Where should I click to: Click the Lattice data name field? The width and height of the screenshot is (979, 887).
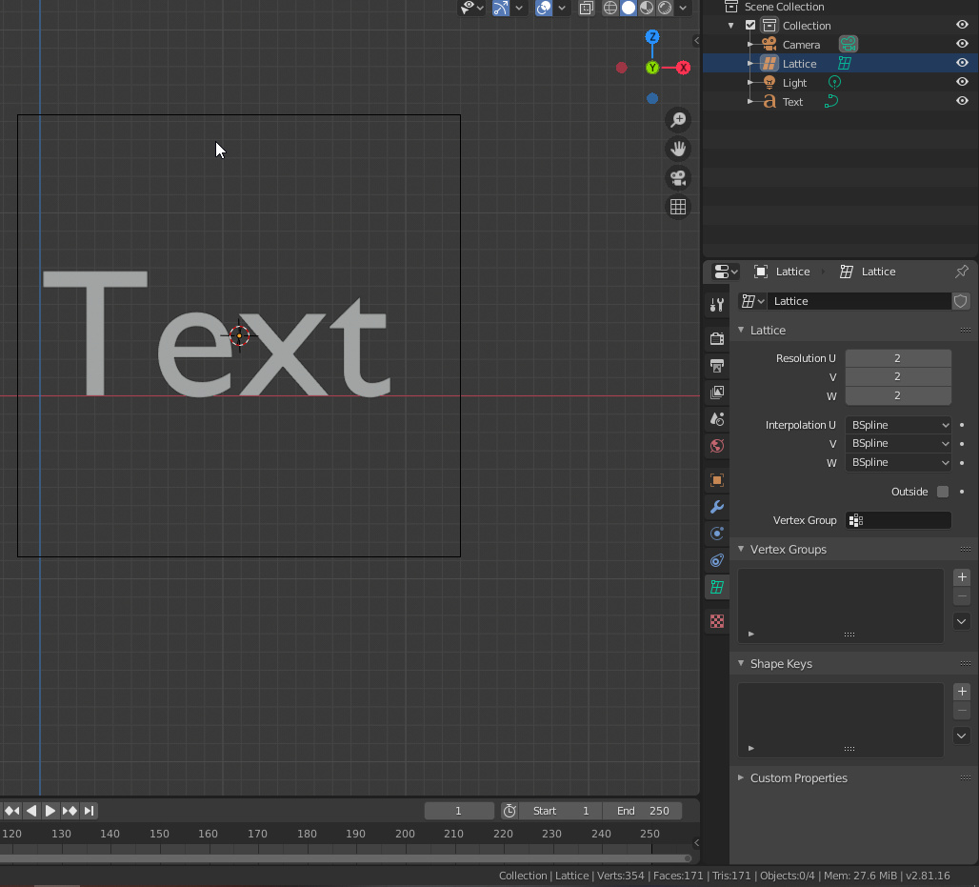858,301
